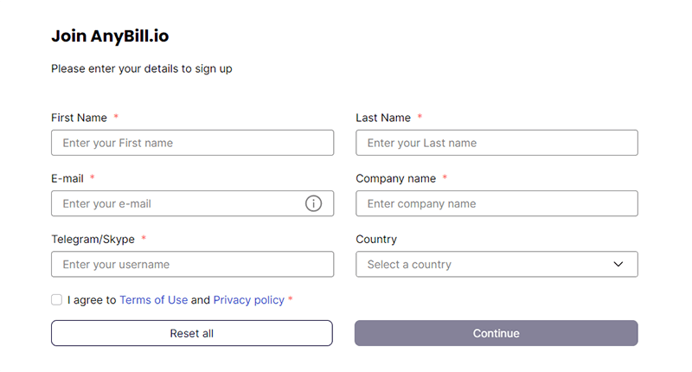Click the 'Last Name' field label
This screenshot has width=692, height=372.
pos(383,118)
